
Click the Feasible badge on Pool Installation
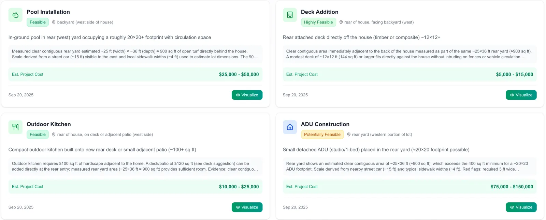point(38,22)
